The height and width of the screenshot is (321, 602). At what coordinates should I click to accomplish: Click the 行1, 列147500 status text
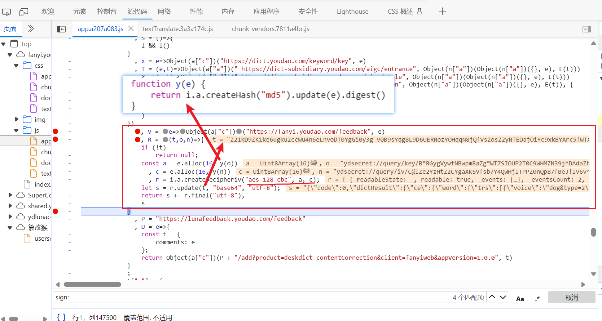pos(95,317)
